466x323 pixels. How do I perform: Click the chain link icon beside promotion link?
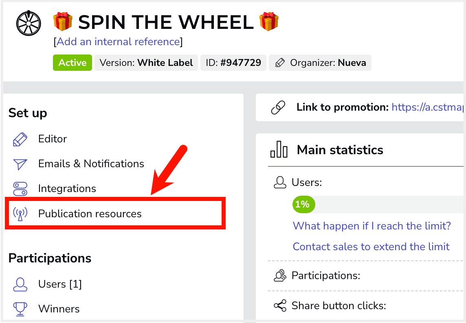tap(278, 107)
